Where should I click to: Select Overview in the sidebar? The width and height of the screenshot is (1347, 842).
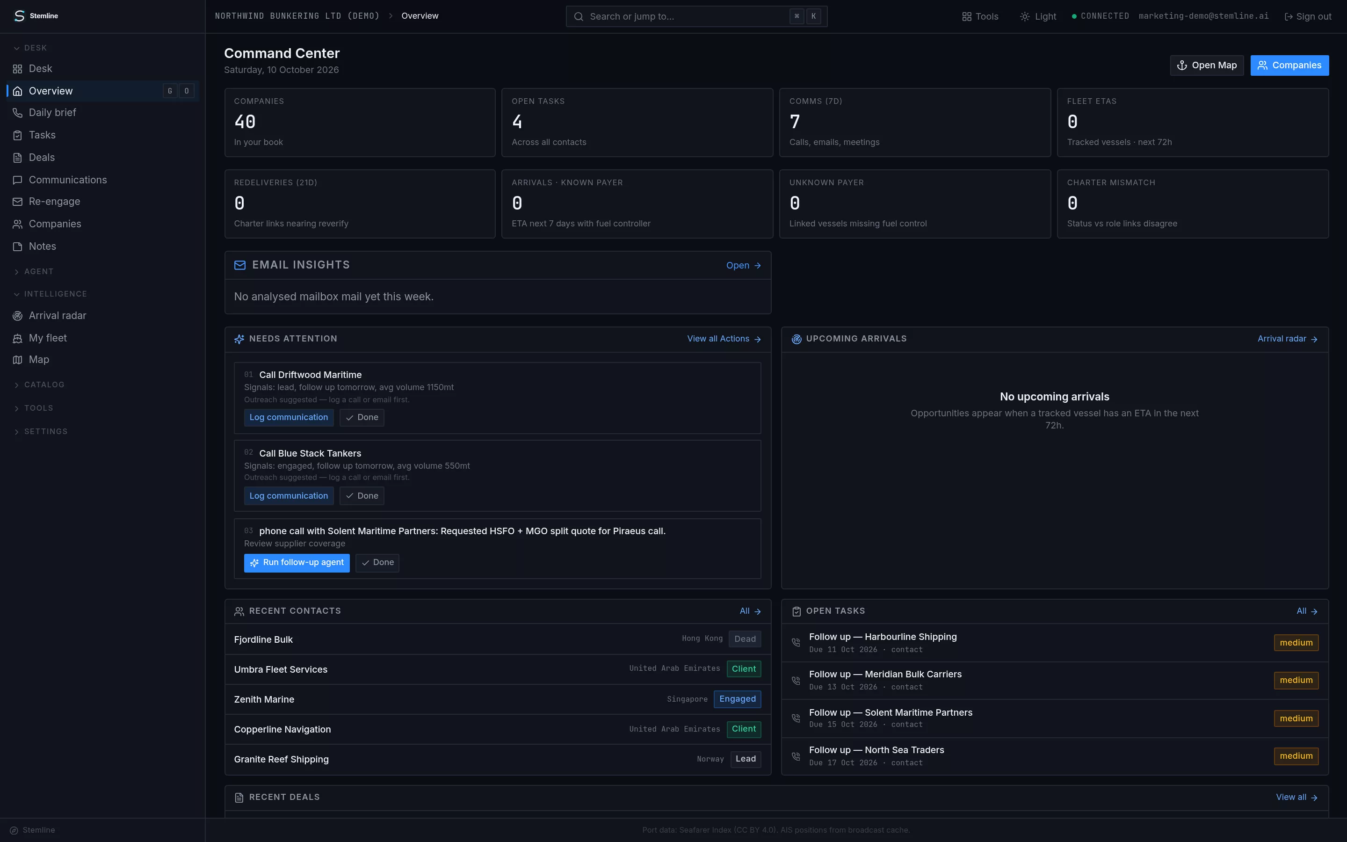pyautogui.click(x=103, y=91)
